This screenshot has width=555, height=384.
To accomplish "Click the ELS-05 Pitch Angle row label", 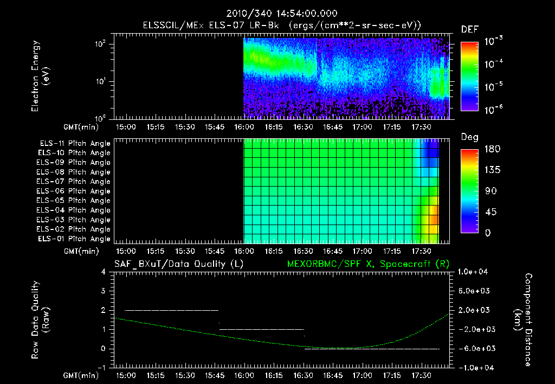I will 73,201.
